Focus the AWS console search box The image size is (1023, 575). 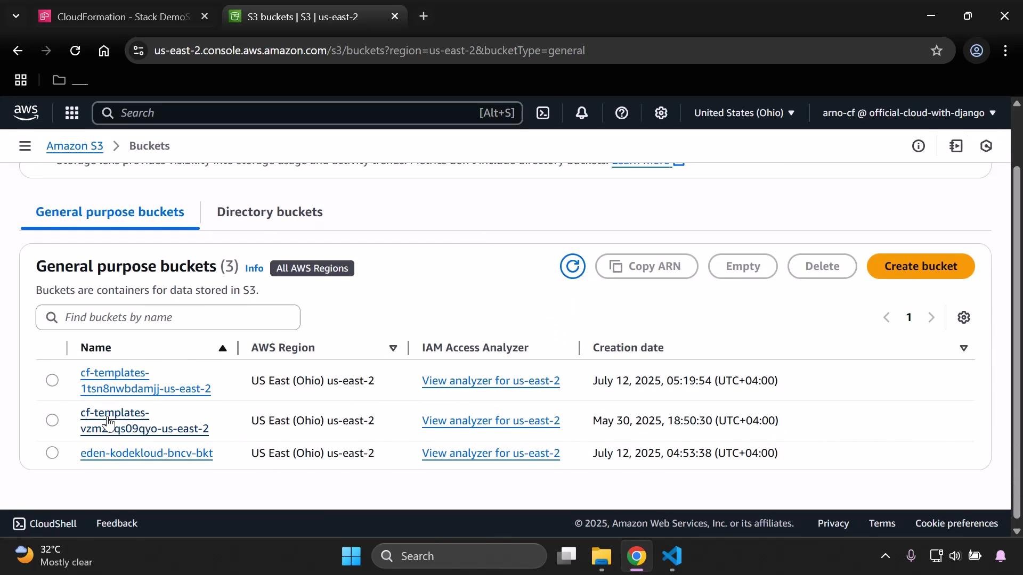307,113
